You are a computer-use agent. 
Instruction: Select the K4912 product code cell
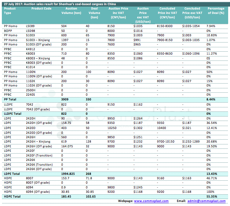[x=31, y=49]
